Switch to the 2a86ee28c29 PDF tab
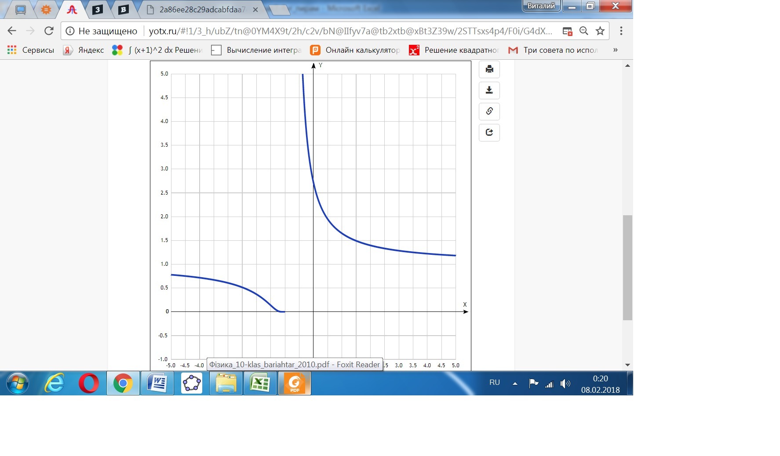The image size is (780, 456). pos(200,10)
